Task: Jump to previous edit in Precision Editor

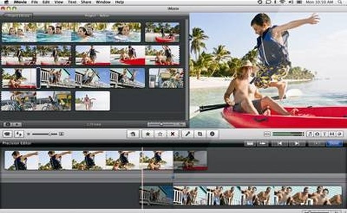Action: pyautogui.click(x=280, y=143)
